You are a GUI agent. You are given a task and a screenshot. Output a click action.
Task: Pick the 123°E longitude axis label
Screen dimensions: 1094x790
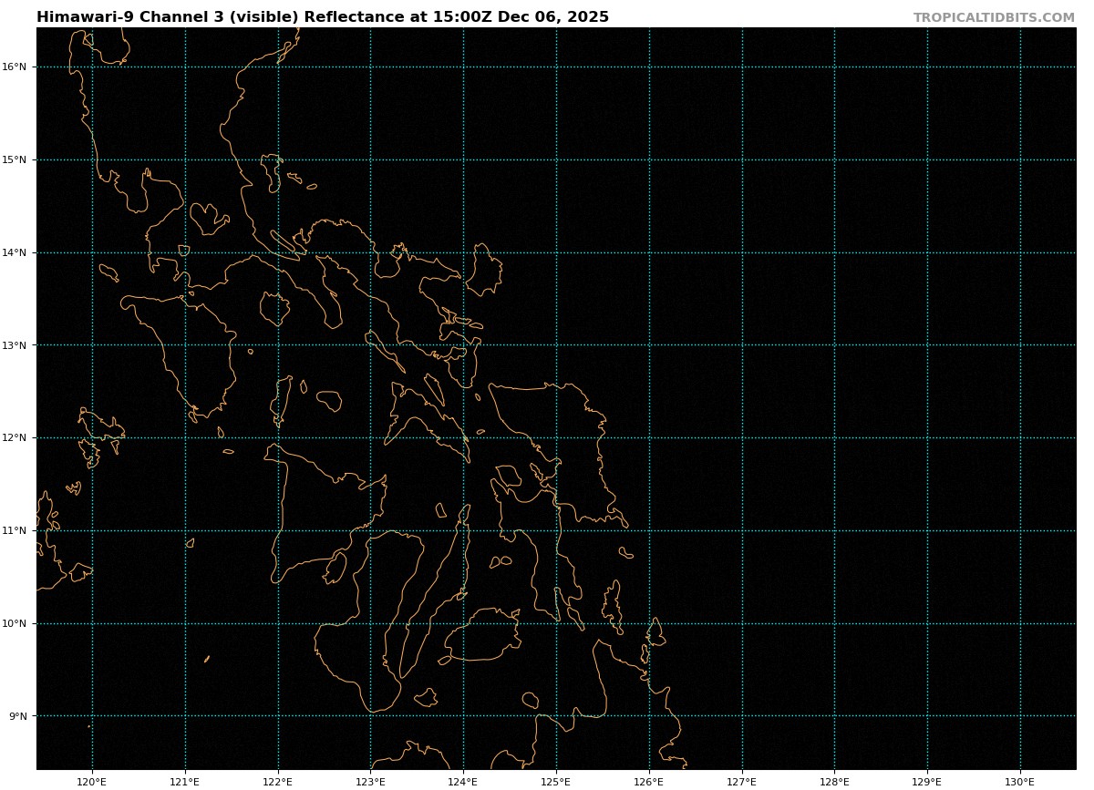coord(370,782)
